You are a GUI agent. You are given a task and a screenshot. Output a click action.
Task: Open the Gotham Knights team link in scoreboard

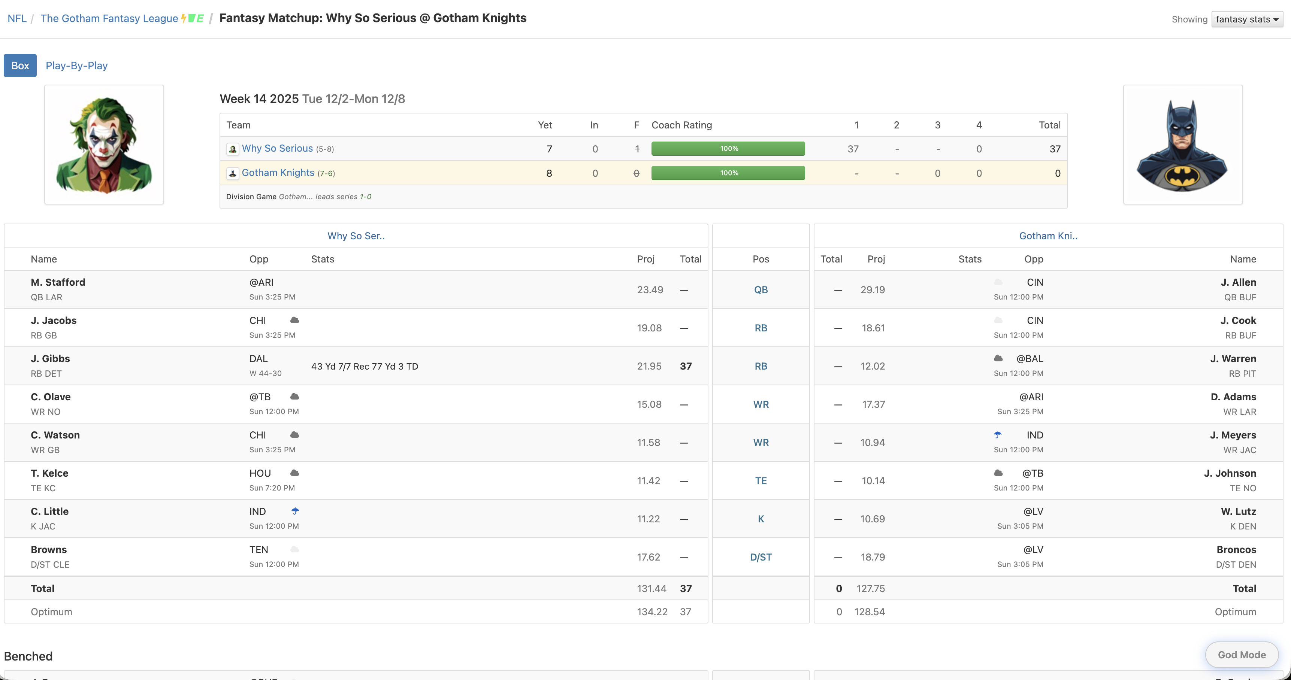point(278,173)
